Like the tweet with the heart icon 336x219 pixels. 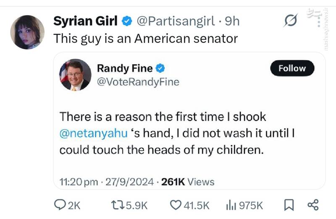tap(175, 205)
